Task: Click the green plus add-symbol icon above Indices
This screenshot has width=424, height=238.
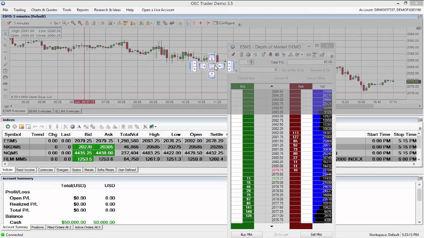Action: pos(8,127)
